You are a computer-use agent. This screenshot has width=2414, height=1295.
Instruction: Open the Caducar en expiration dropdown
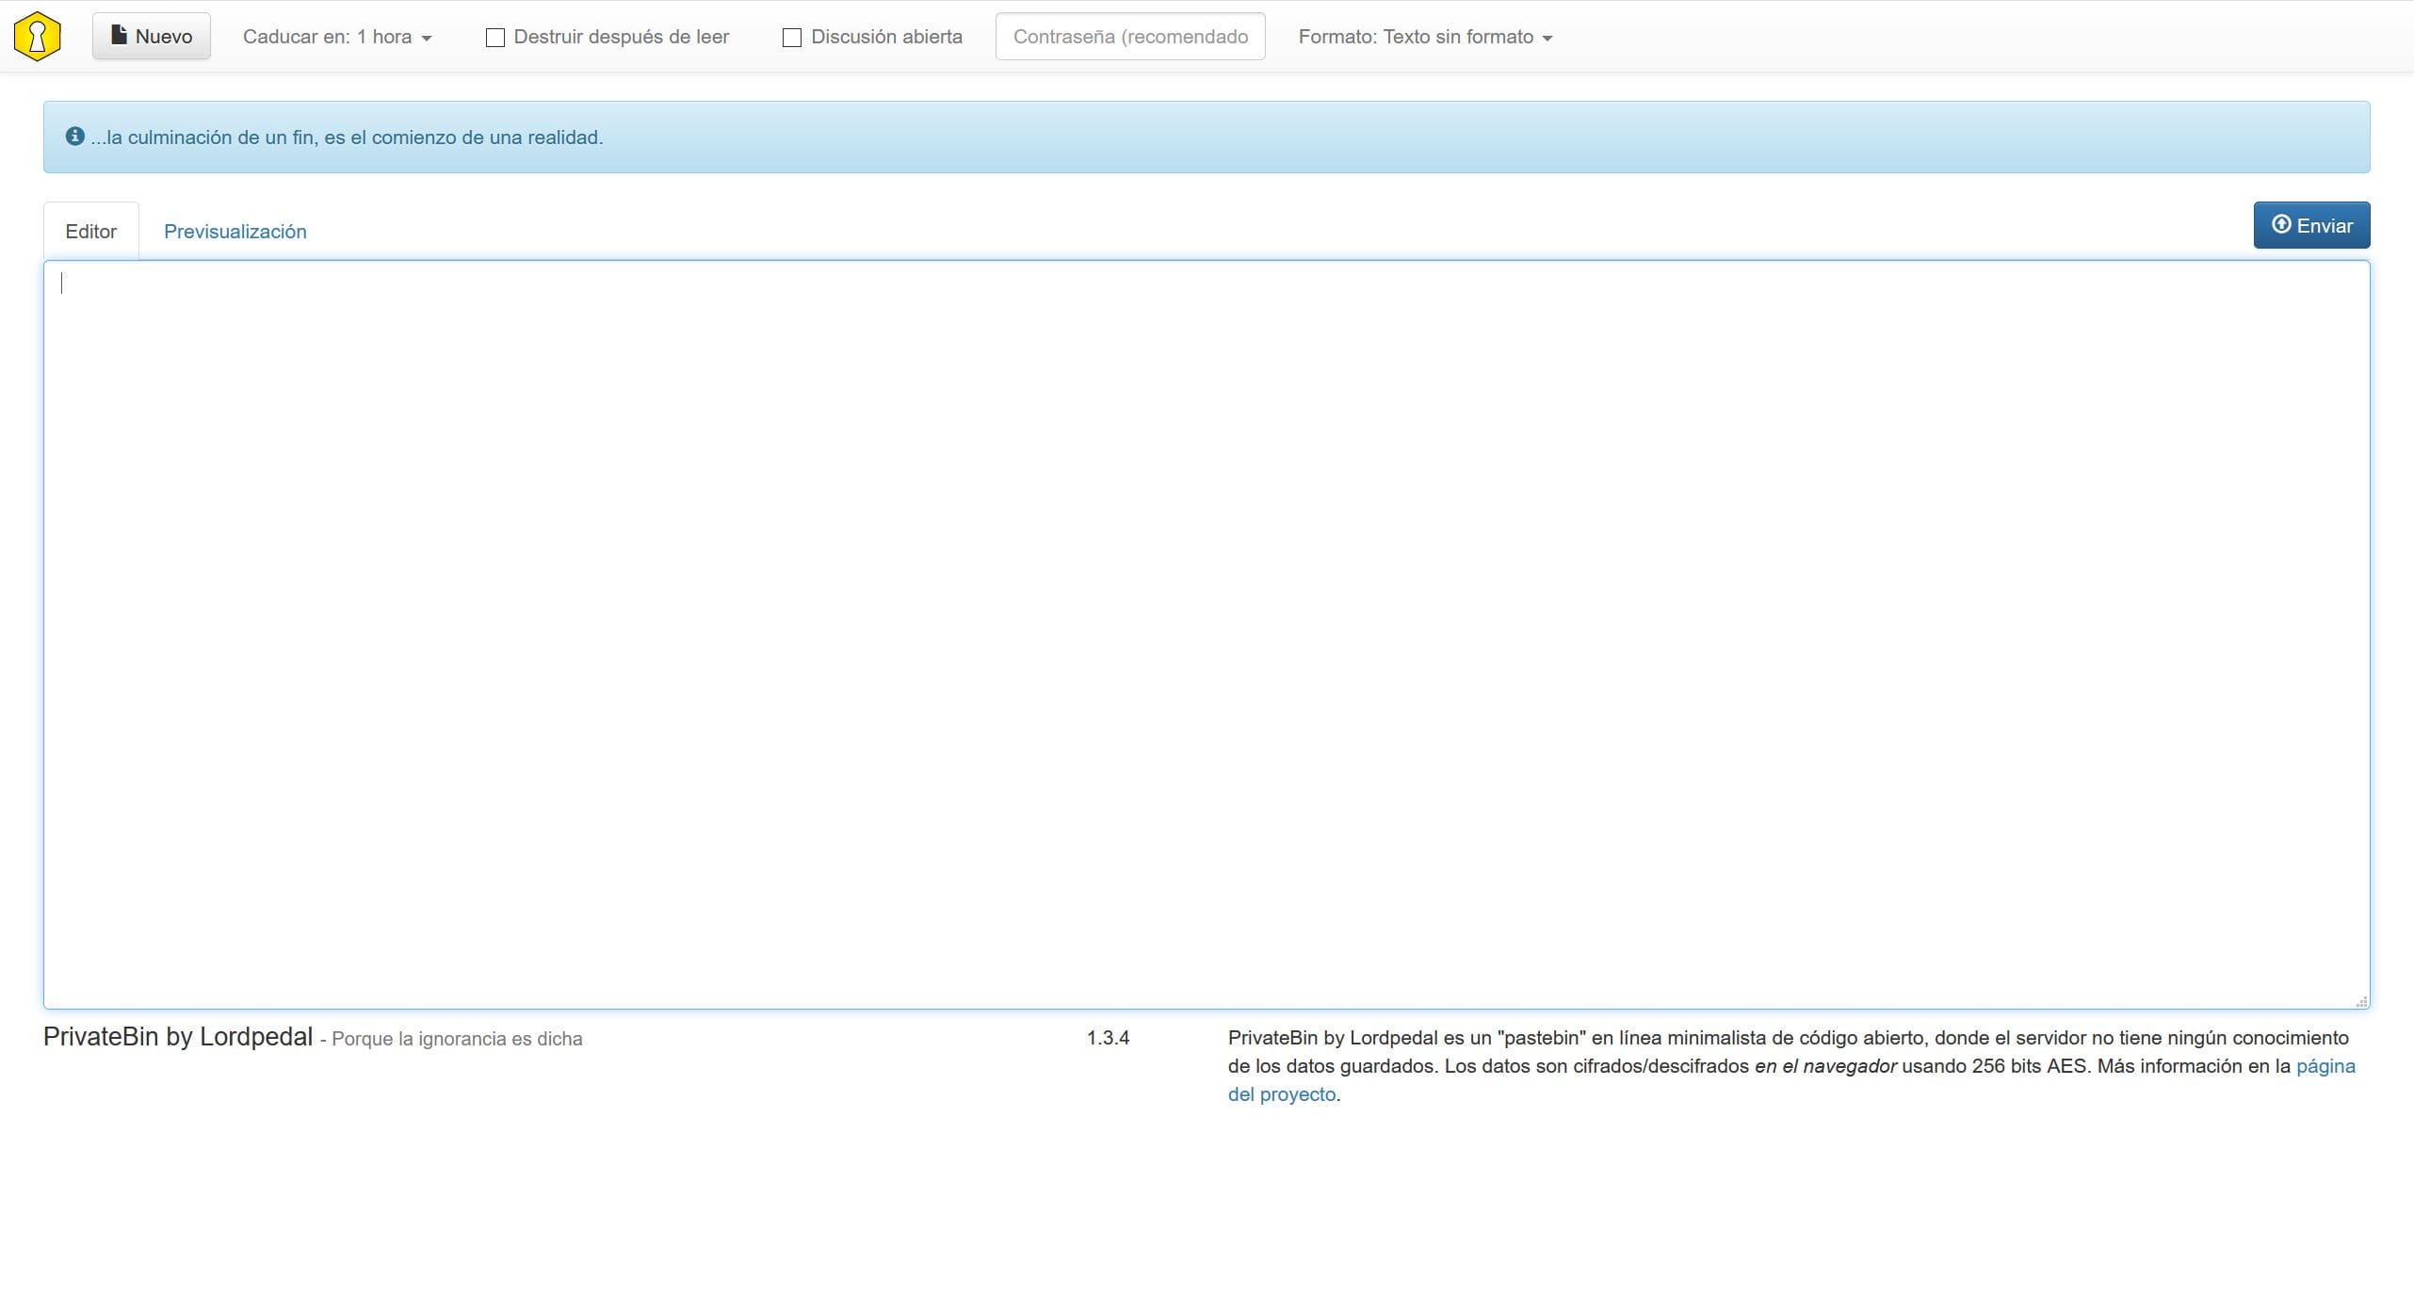(327, 37)
